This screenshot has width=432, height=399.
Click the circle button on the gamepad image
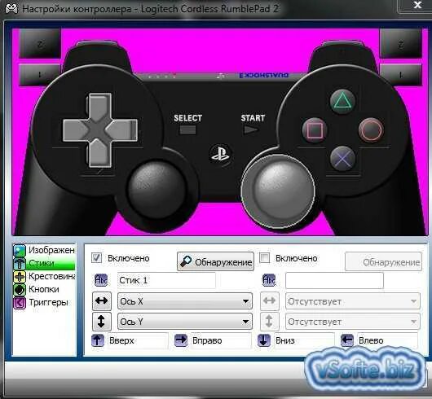coord(371,129)
